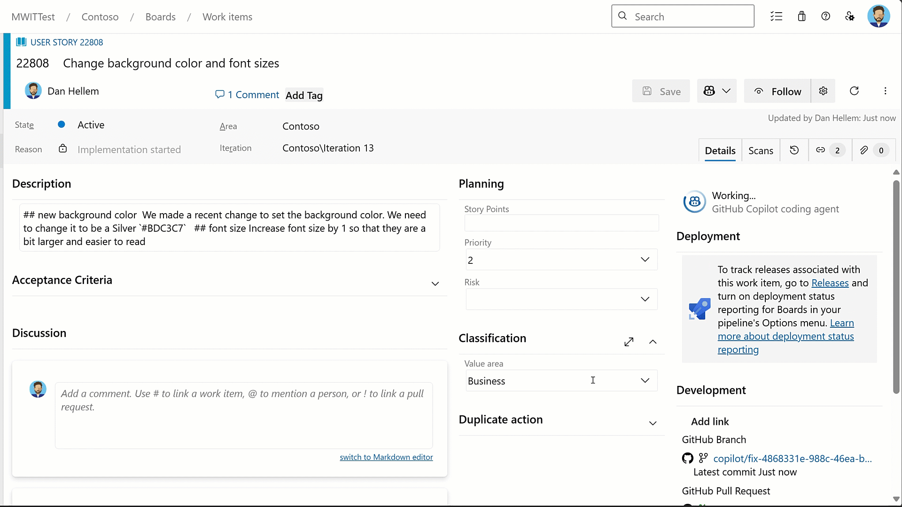
Task: Expand the Acceptance Criteria section
Action: pos(435,284)
